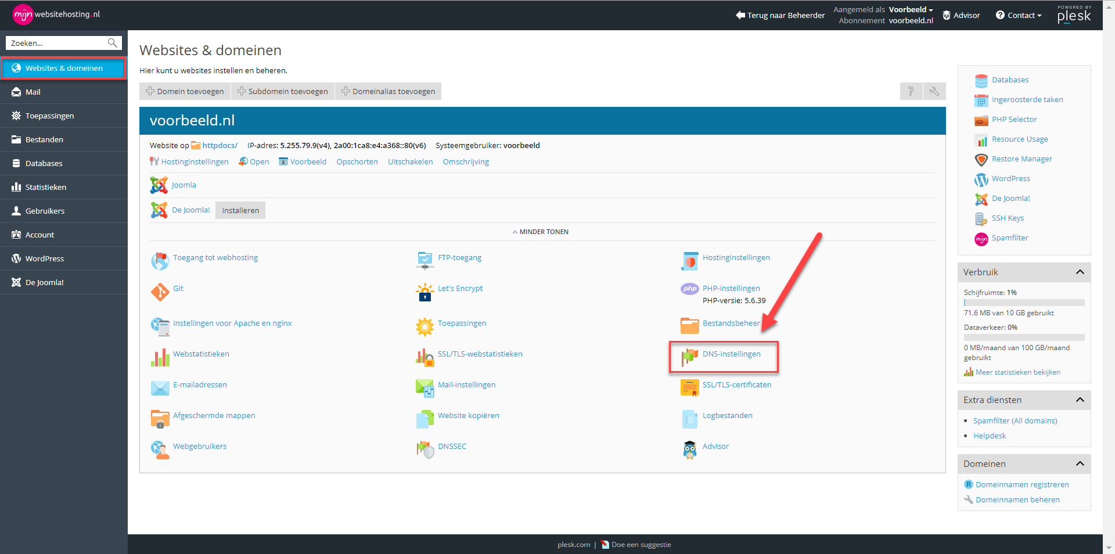Click the Plesk logo
1115x554 pixels.
1074,15
